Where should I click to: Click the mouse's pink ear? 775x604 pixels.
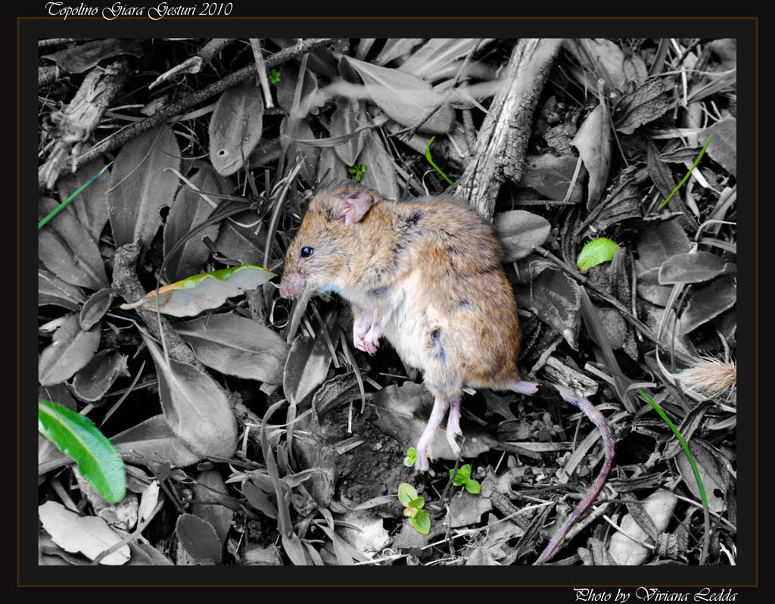(x=356, y=206)
